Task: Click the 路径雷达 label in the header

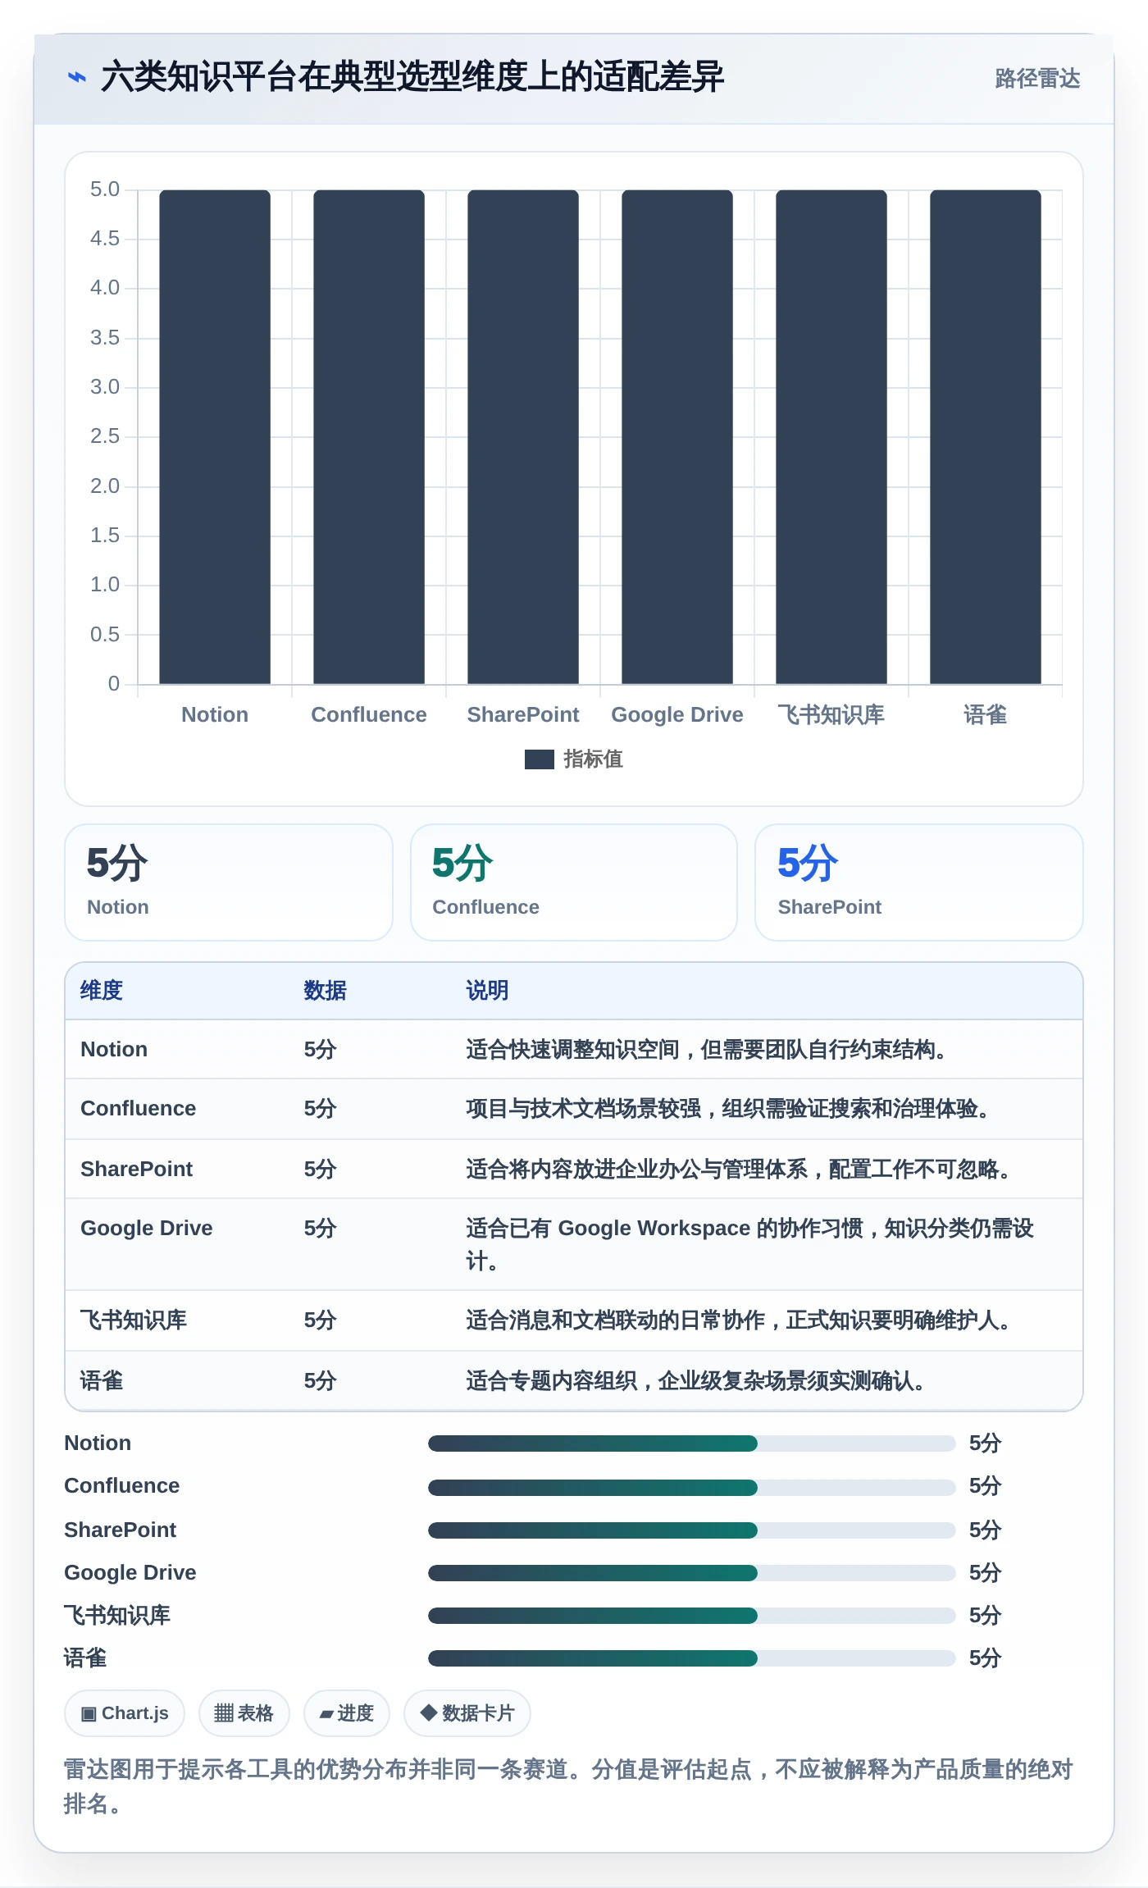Action: [1037, 78]
